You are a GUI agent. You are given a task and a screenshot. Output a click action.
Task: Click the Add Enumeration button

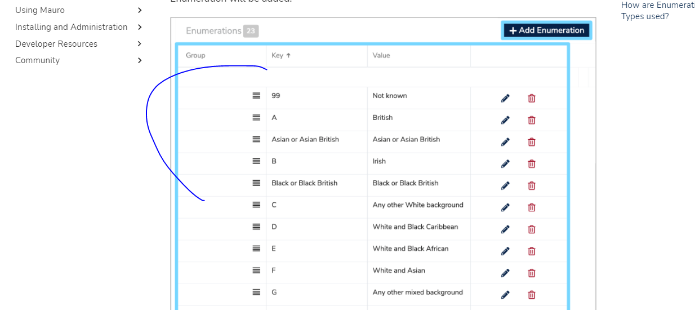[546, 30]
